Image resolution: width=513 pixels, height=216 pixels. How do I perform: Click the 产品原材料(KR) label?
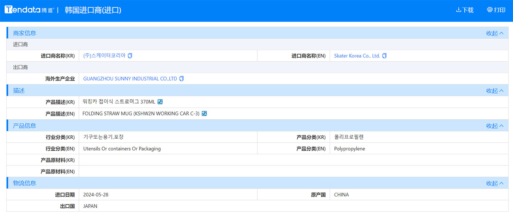click(57, 160)
